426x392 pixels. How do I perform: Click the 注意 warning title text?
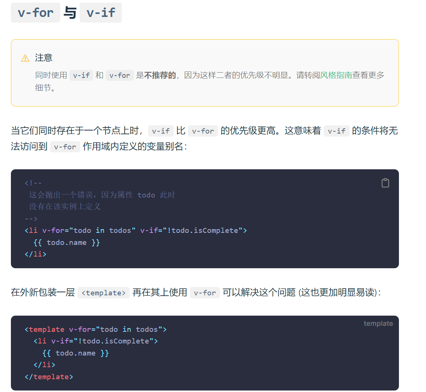44,58
